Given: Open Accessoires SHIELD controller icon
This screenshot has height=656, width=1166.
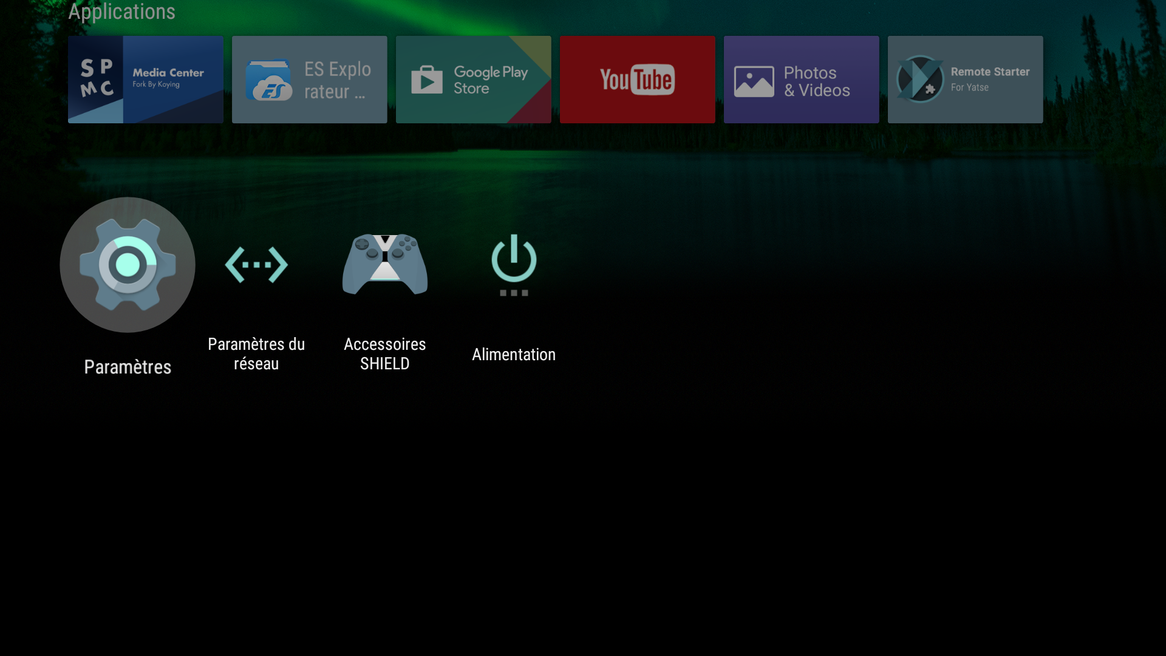Looking at the screenshot, I should coord(385,265).
